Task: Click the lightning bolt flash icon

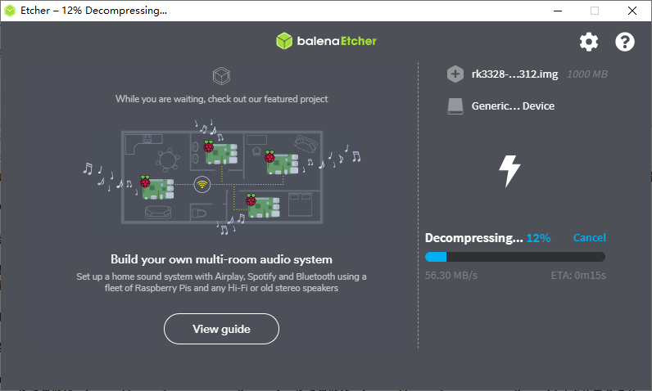Action: (509, 170)
